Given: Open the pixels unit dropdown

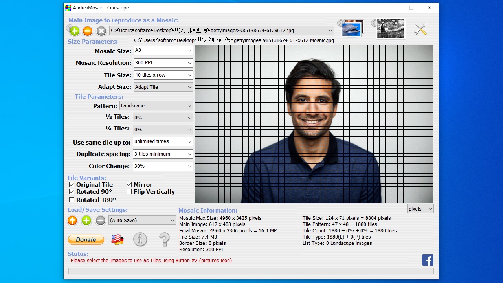Looking at the screenshot, I should pos(420,209).
